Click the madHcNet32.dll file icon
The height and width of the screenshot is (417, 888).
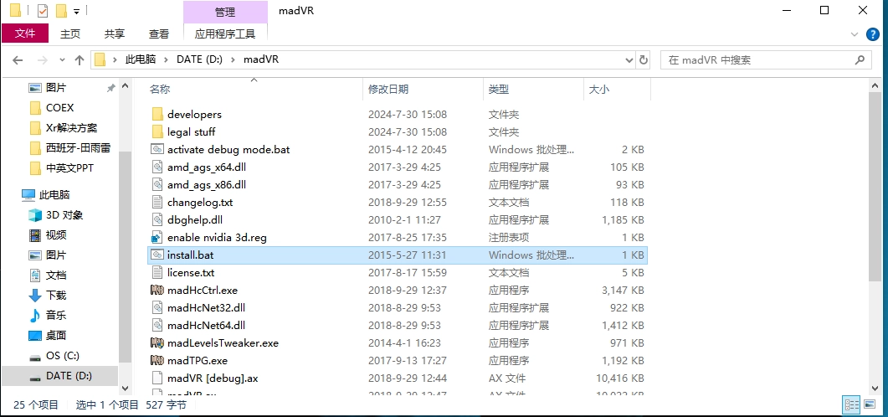pyautogui.click(x=157, y=307)
